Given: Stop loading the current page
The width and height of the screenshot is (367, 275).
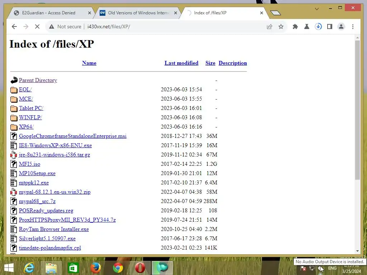Looking at the screenshot, I should pyautogui.click(x=37, y=26).
